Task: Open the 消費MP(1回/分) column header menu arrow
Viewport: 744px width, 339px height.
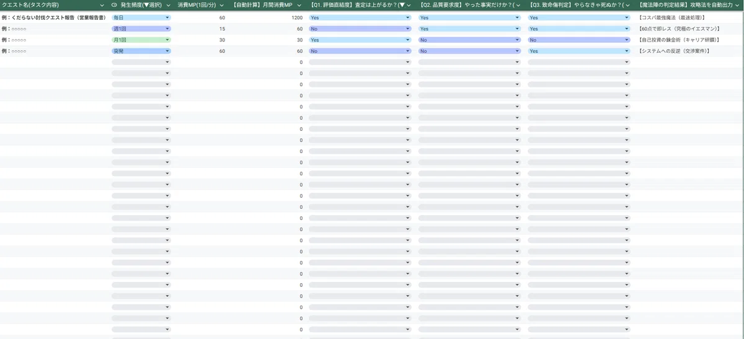Action: pyautogui.click(x=222, y=6)
